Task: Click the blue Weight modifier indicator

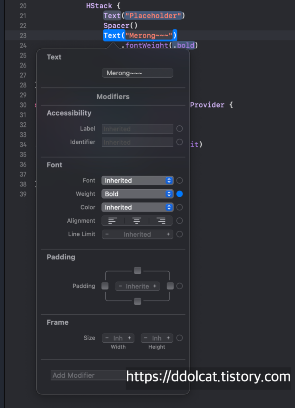Action: point(180,194)
